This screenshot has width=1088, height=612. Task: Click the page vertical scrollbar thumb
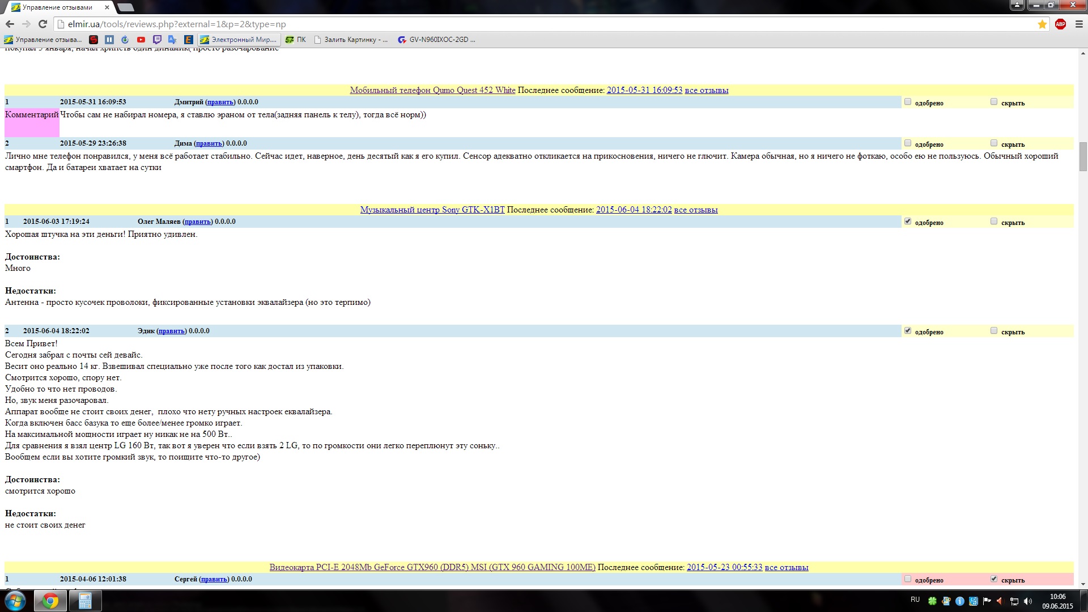coord(1083,156)
